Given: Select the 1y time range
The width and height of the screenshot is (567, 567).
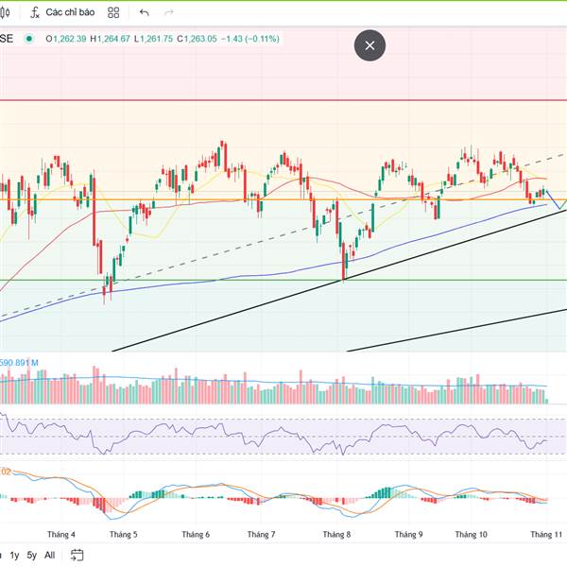Looking at the screenshot, I should pyautogui.click(x=14, y=555).
